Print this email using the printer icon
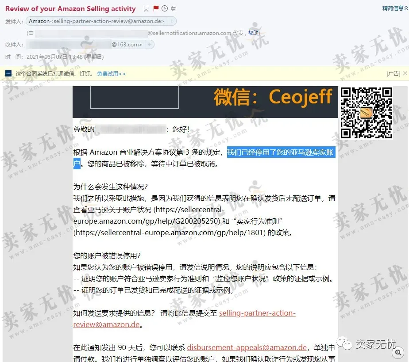Image resolution: width=409 pixels, height=362 pixels. [x=174, y=8]
